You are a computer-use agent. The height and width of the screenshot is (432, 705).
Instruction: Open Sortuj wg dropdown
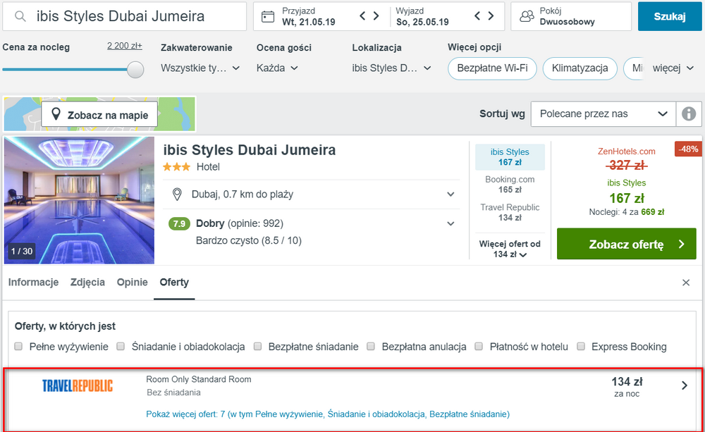[x=603, y=113]
